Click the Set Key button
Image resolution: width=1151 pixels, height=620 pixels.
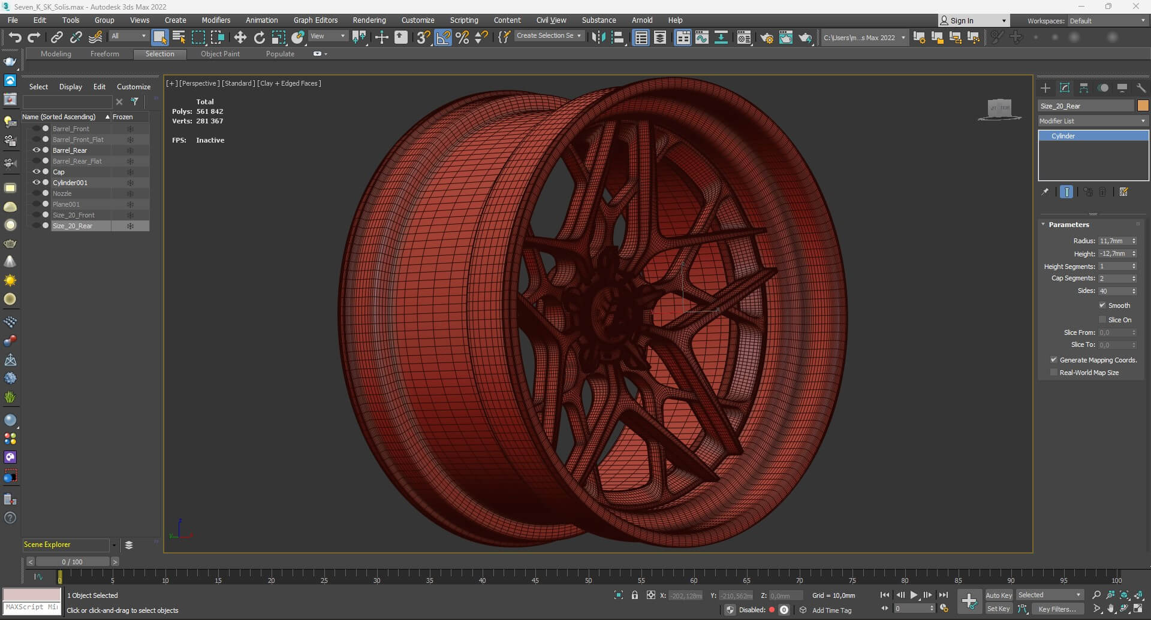point(998,609)
